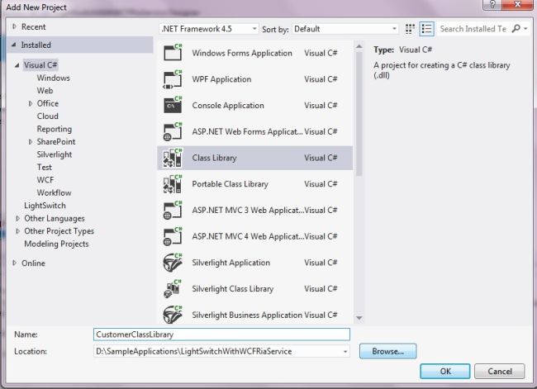
Task: Collapse the Visual C# tree node
Action: [x=17, y=65]
